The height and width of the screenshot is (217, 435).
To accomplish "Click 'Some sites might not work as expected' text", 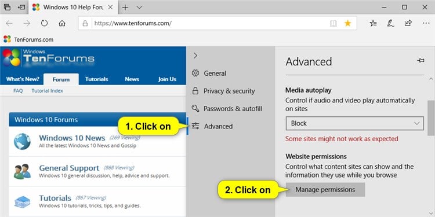I will (342, 139).
